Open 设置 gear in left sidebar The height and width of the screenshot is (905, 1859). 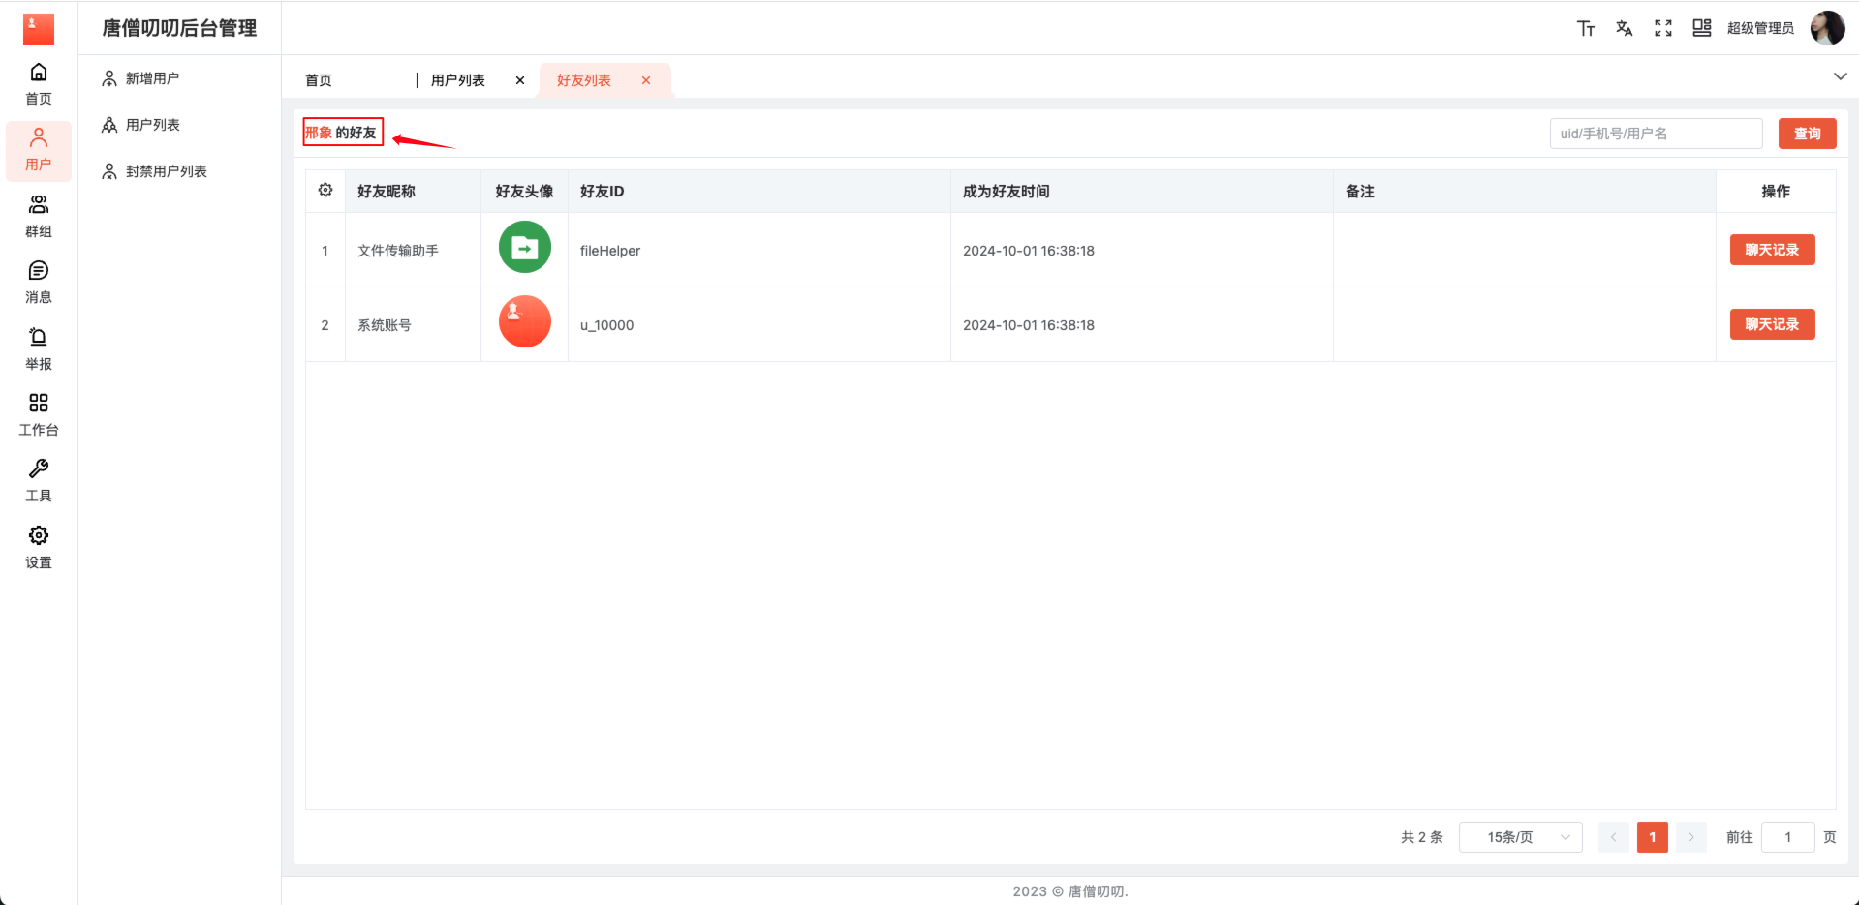[x=39, y=547]
